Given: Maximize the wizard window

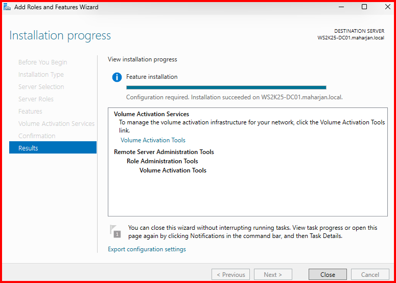Looking at the screenshot, I should point(364,7).
